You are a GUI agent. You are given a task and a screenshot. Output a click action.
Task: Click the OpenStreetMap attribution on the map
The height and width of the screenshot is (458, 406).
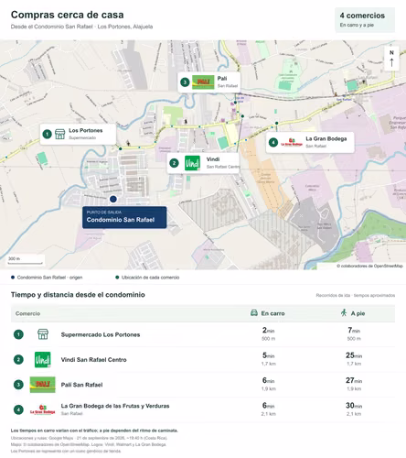click(x=369, y=266)
